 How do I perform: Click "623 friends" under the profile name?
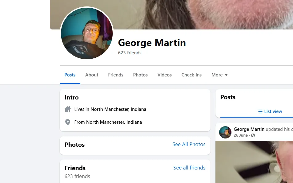click(130, 53)
